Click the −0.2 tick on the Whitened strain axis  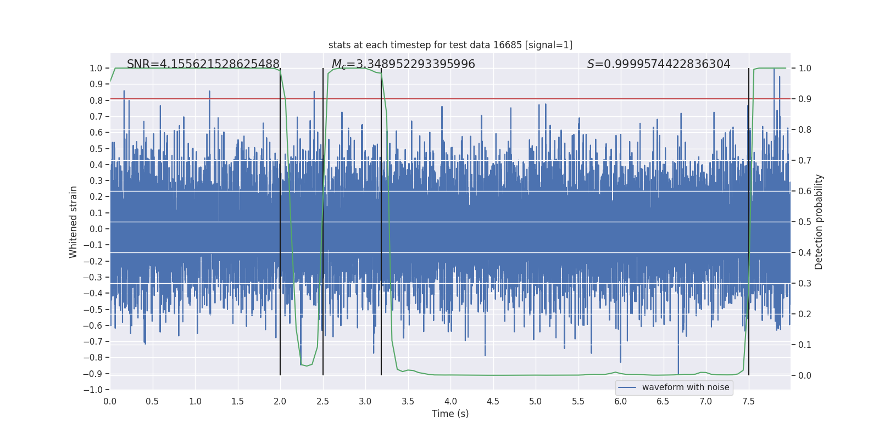coord(93,261)
